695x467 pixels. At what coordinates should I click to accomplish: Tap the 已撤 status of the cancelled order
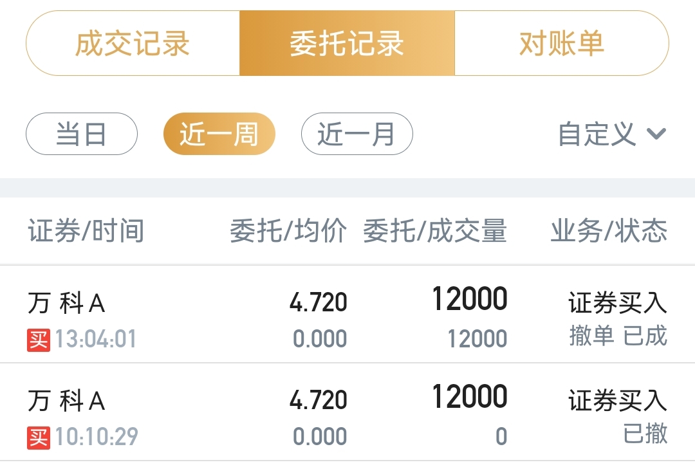point(645,434)
